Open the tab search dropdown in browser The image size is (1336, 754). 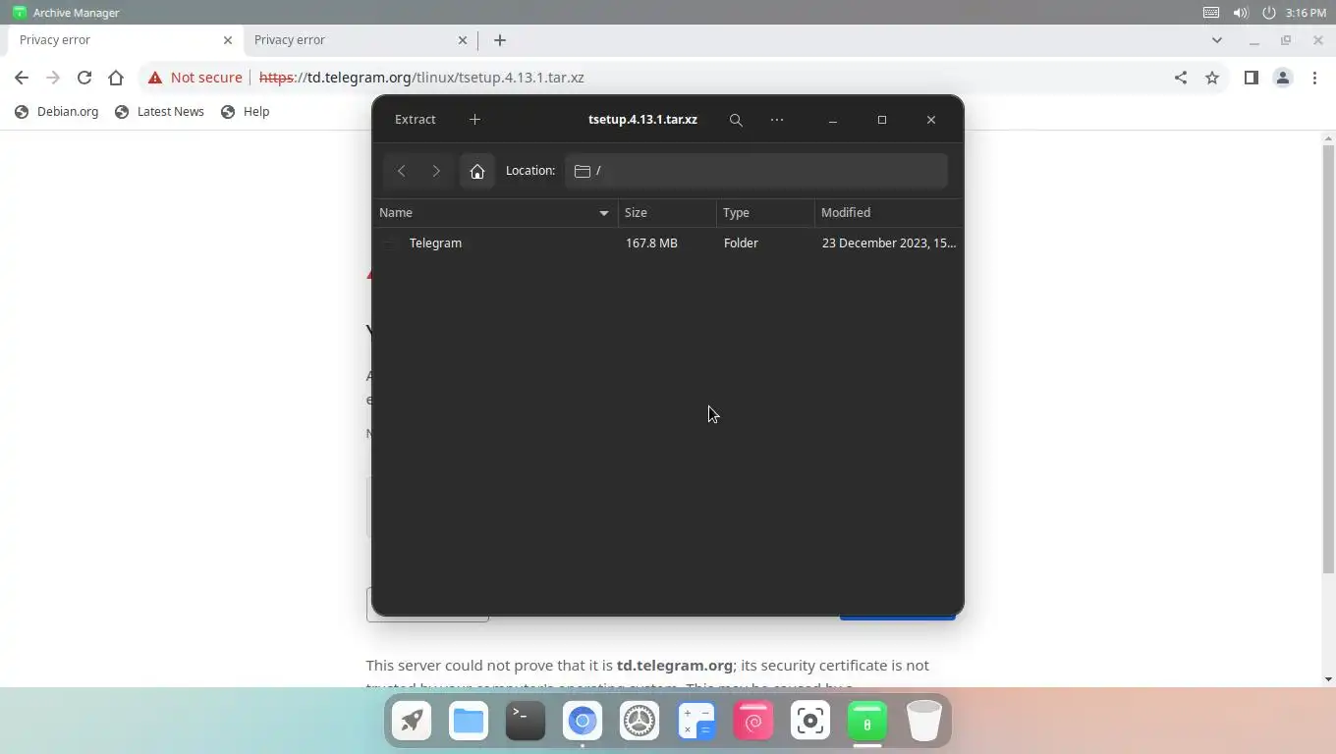pos(1217,40)
